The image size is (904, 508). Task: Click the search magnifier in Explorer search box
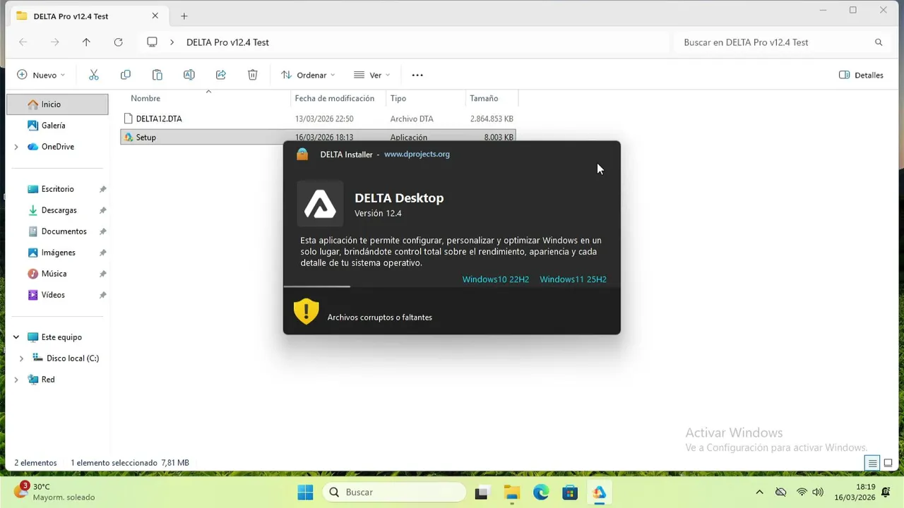click(879, 42)
